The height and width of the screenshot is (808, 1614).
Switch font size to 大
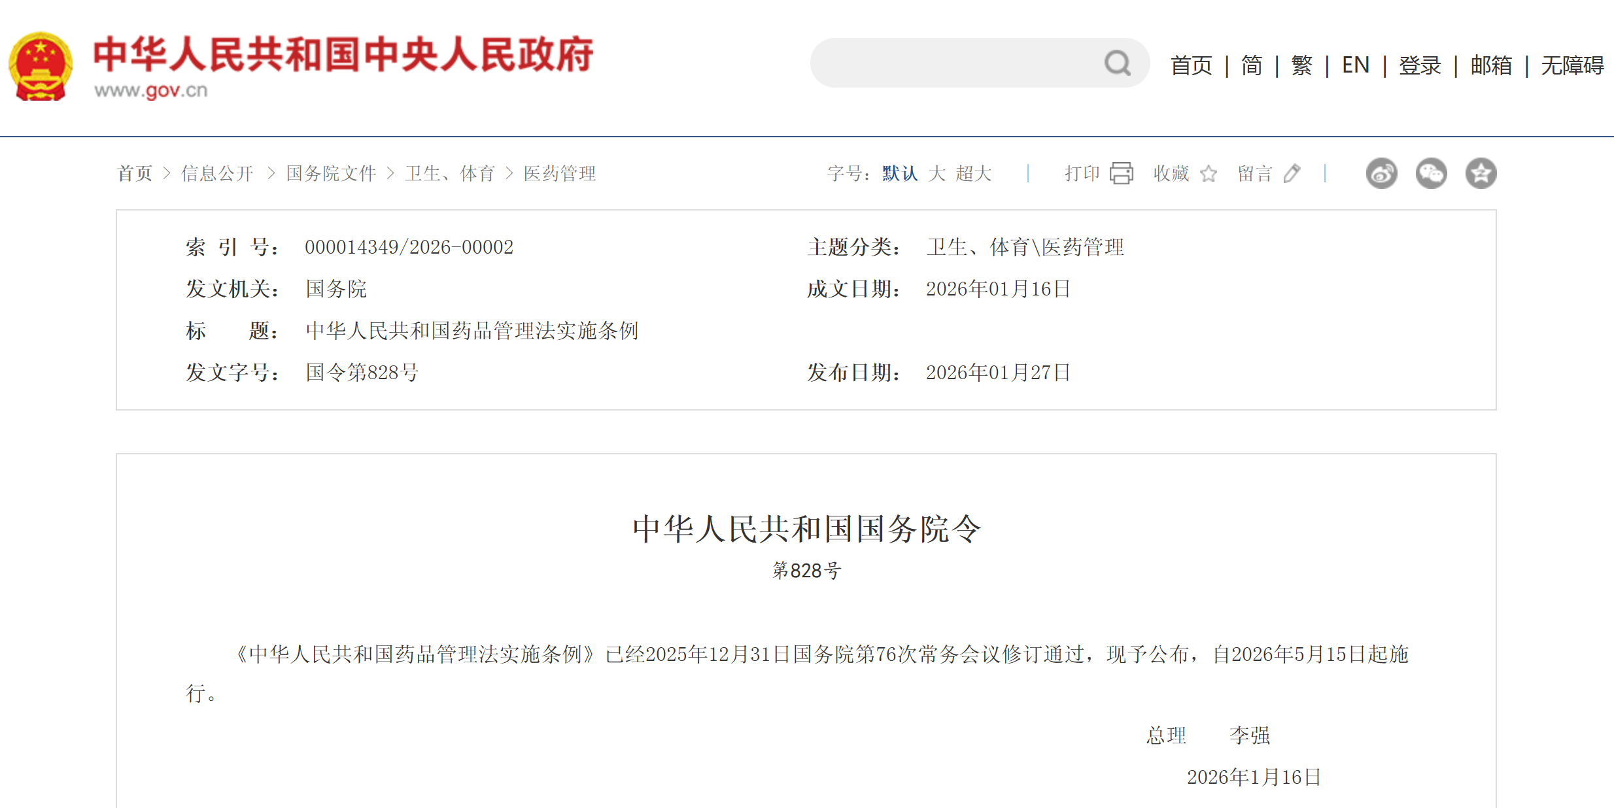click(938, 173)
